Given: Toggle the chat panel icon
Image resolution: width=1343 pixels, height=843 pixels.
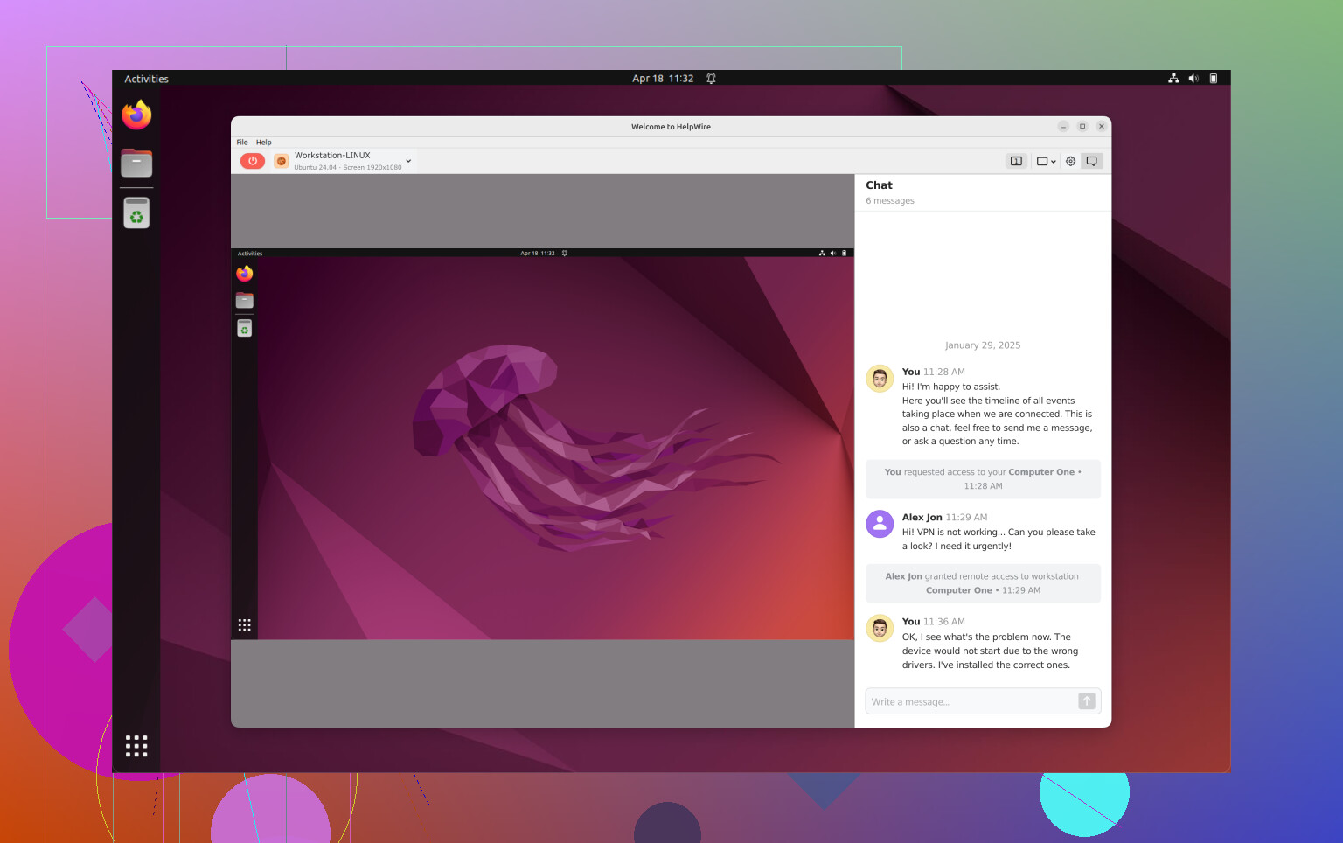Looking at the screenshot, I should [x=1091, y=161].
